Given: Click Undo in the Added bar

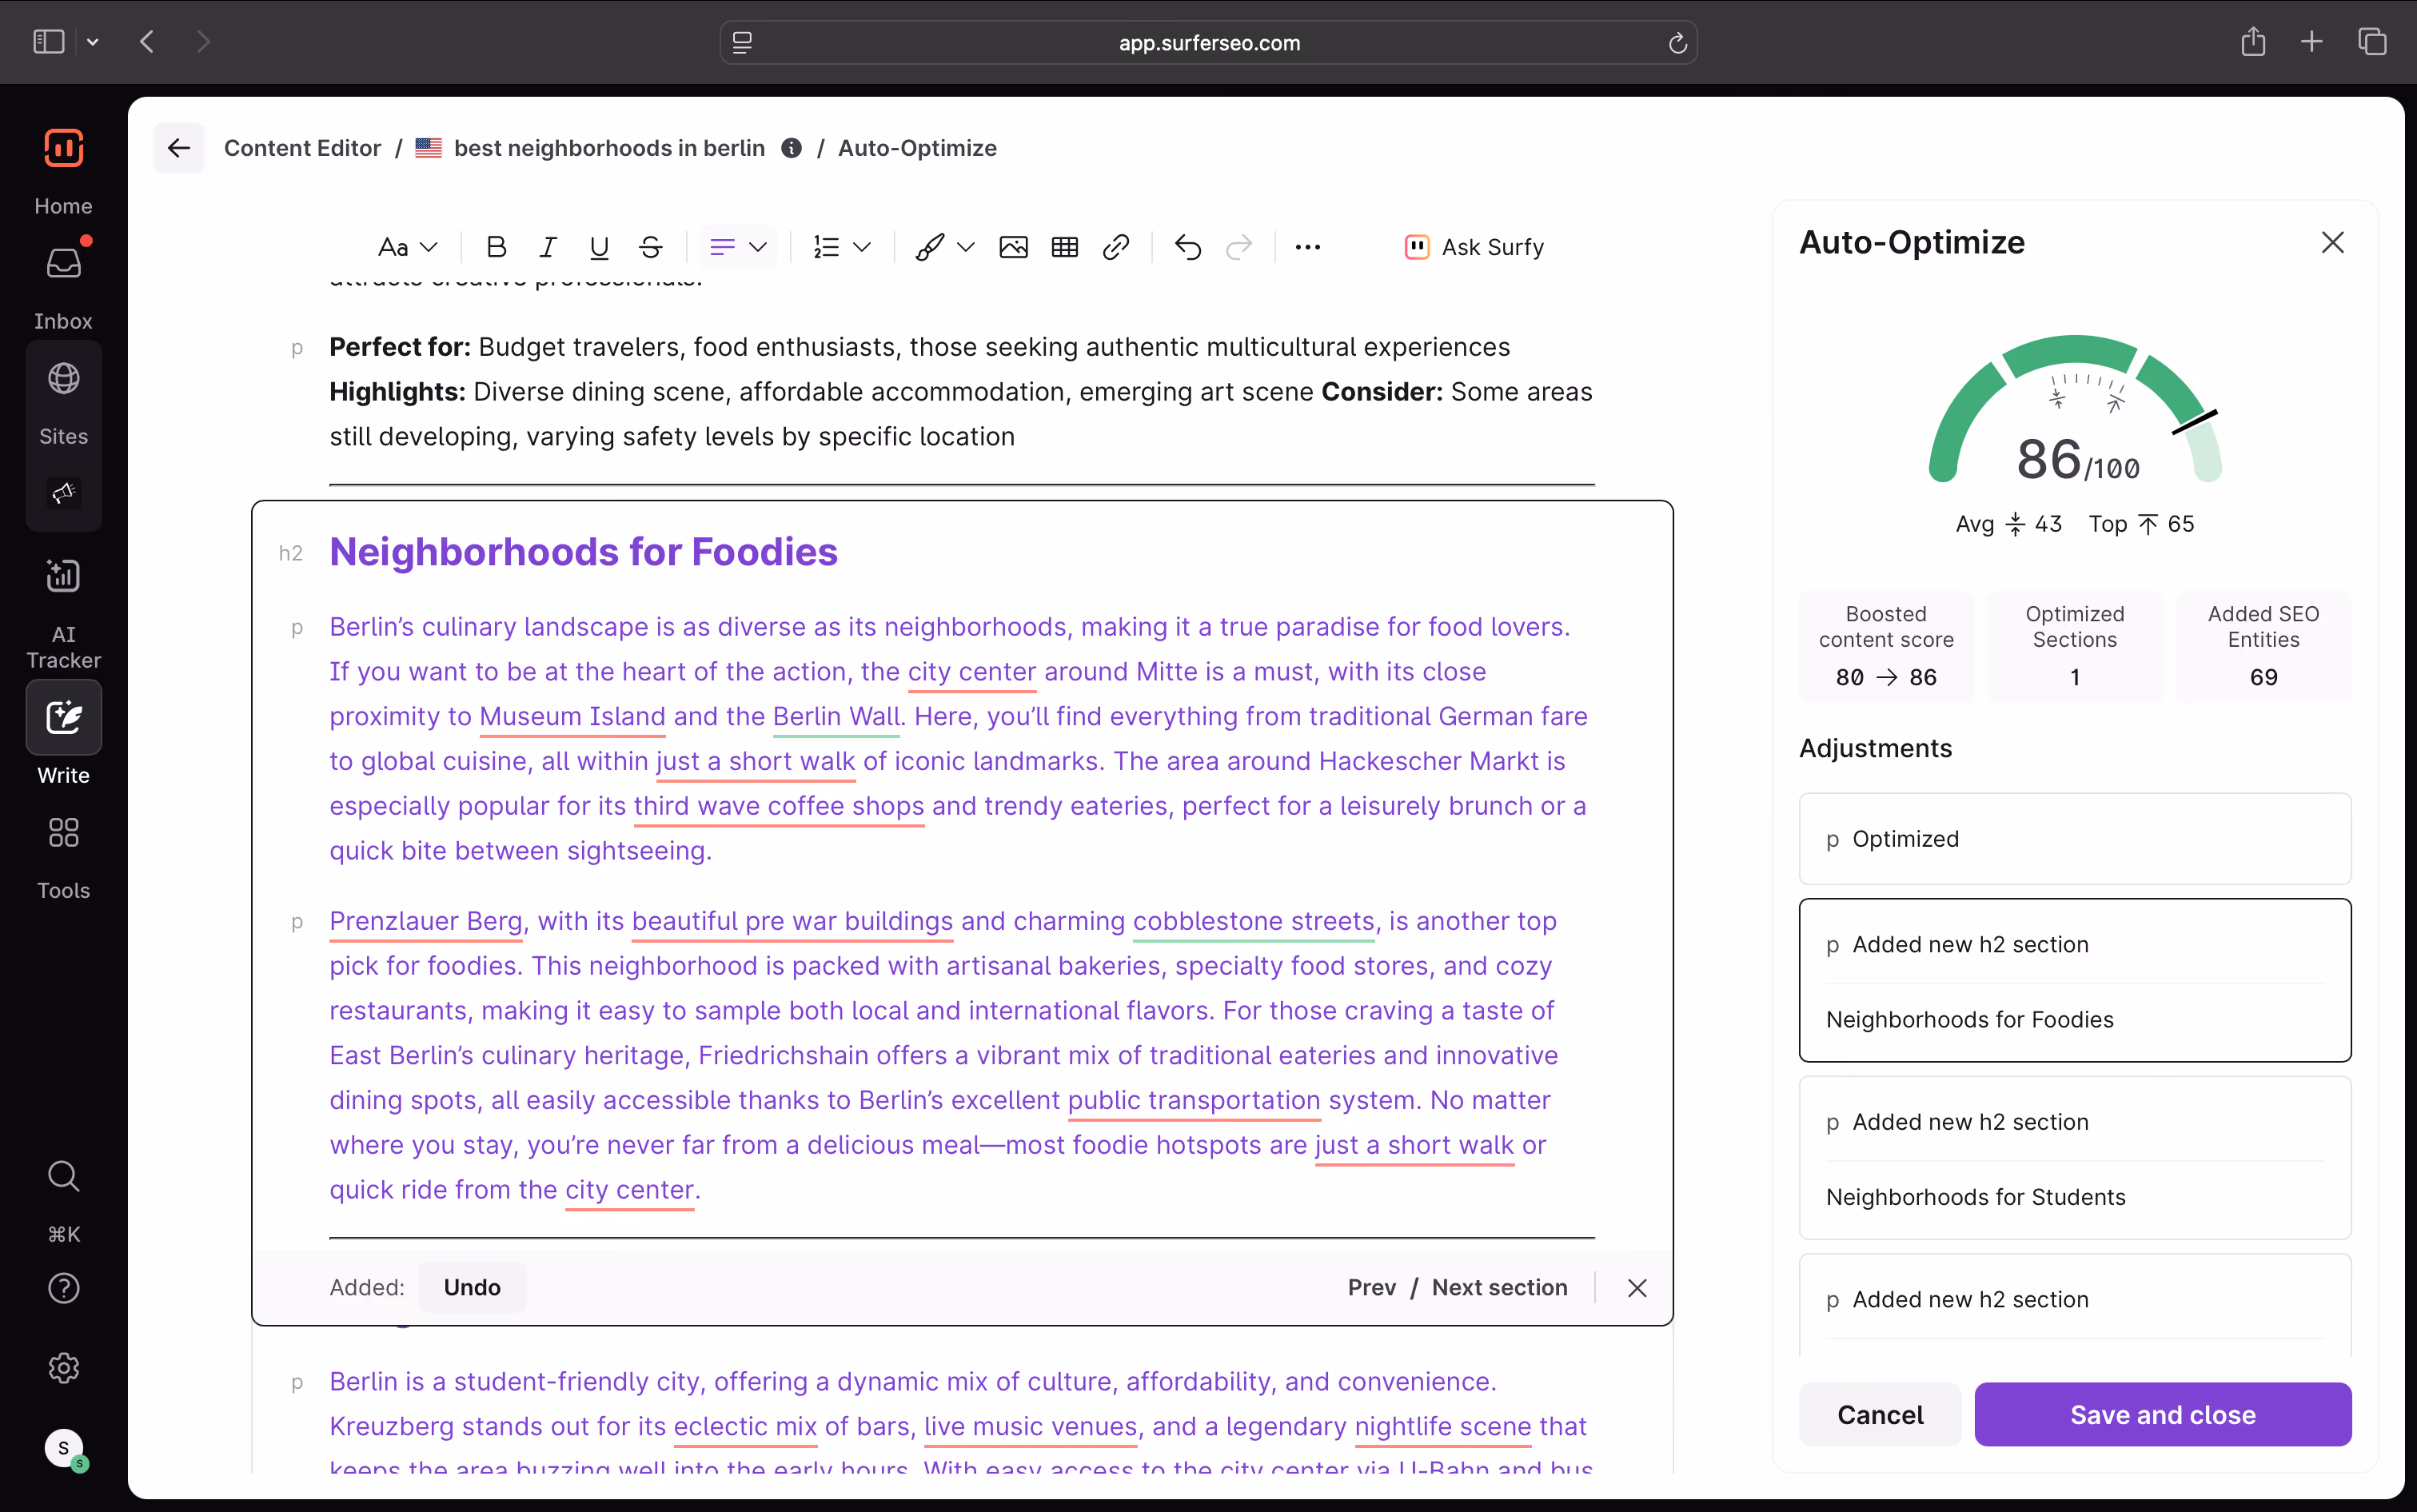Looking at the screenshot, I should (472, 1287).
